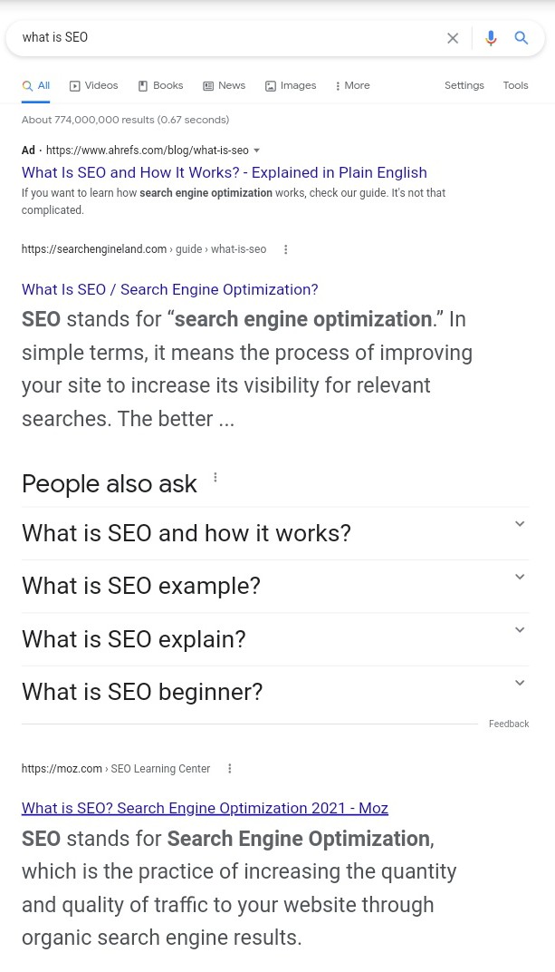This screenshot has height=972, width=555.
Task: Expand the "What is SEO beginner?" question
Action: coord(520,683)
